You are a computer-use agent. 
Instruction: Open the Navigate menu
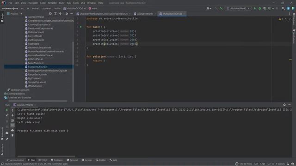33,3
